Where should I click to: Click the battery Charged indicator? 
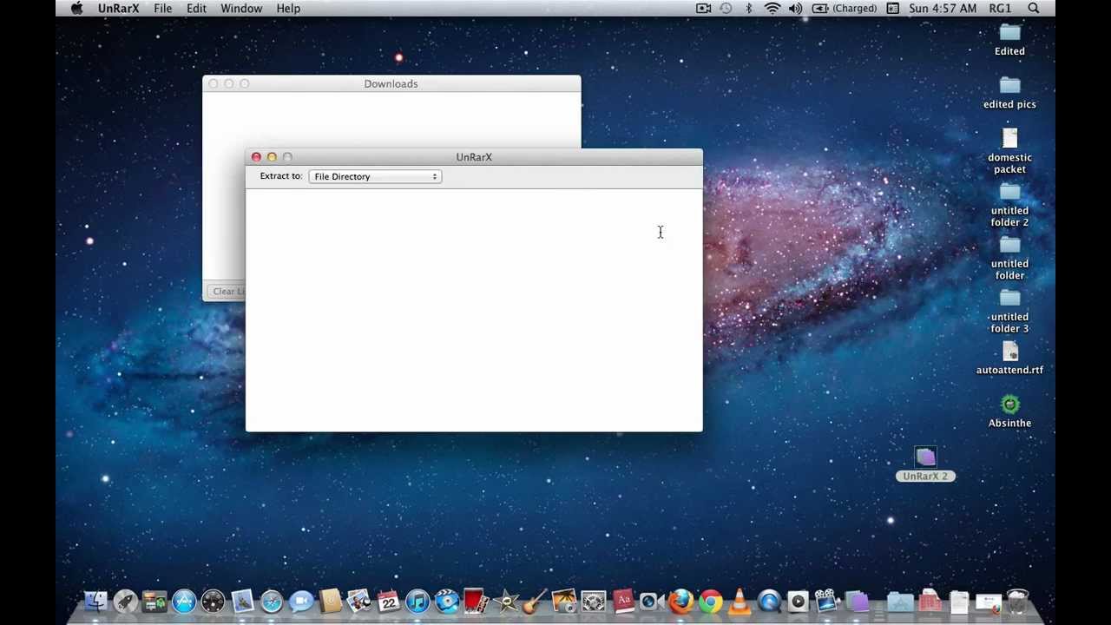tap(845, 9)
